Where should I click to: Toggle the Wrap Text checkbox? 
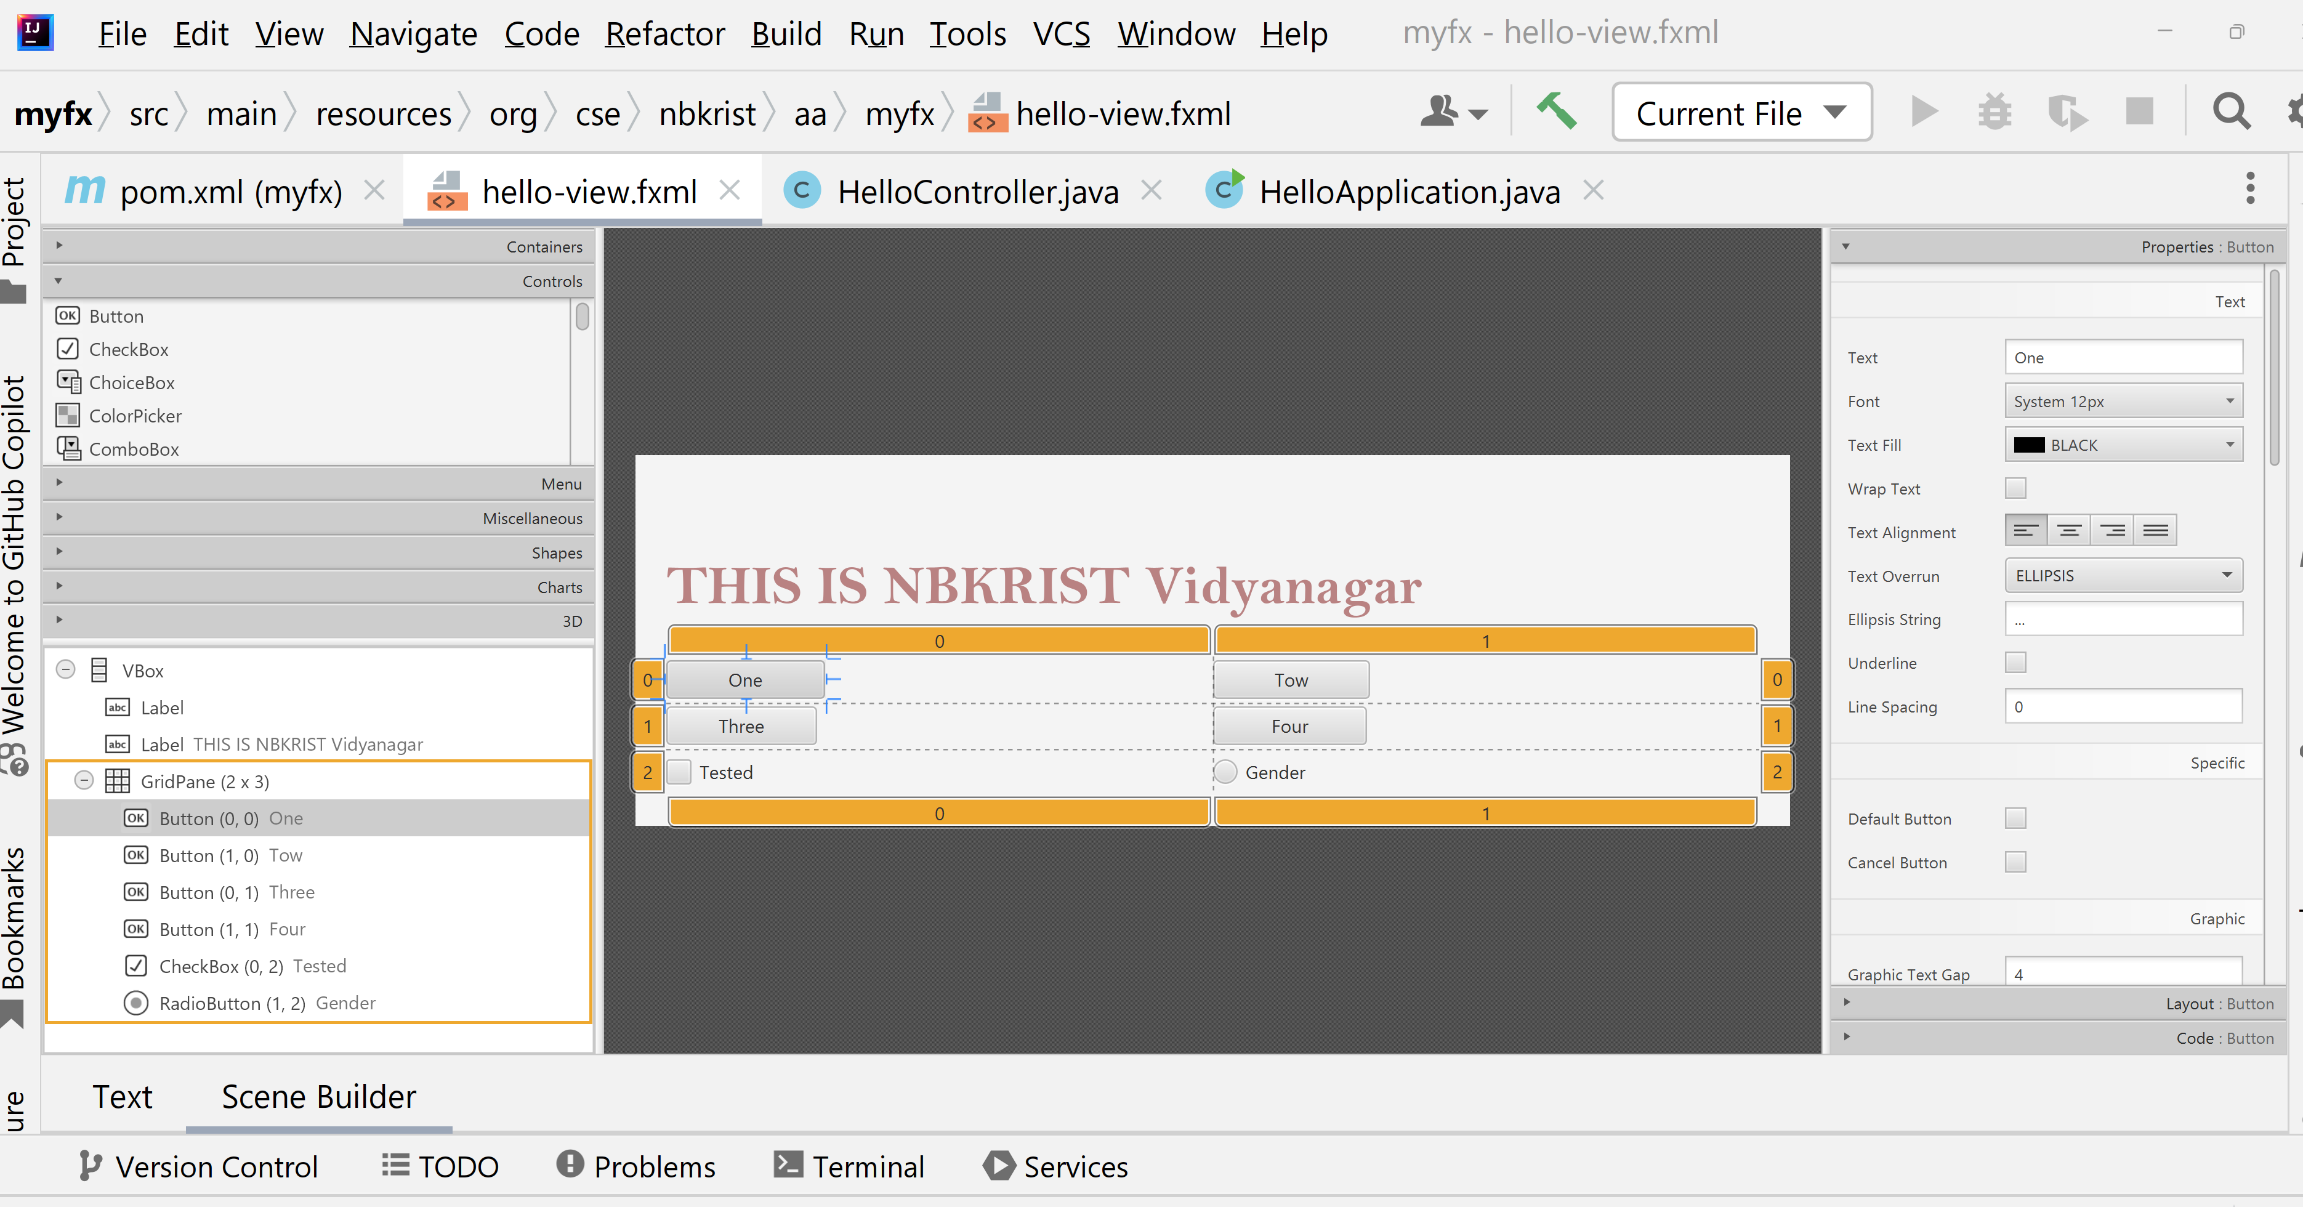[2016, 487]
